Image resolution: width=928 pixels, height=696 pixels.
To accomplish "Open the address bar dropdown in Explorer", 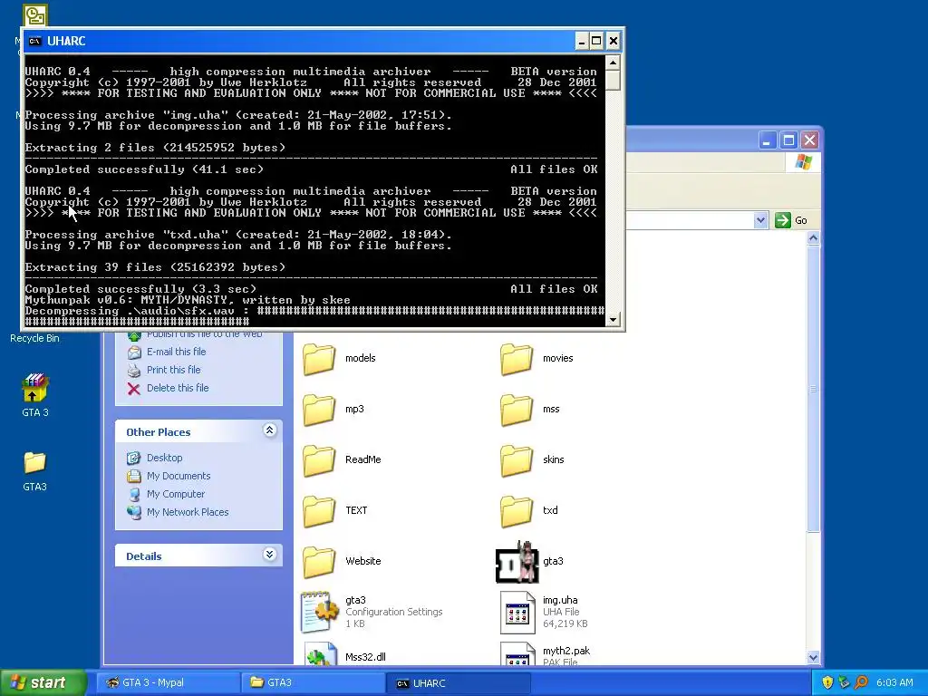I will [760, 220].
